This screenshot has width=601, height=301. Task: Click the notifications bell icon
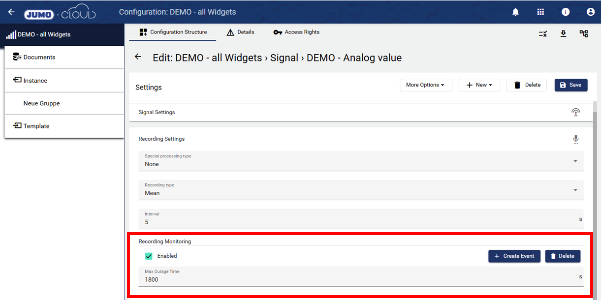click(515, 12)
